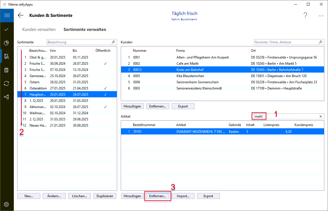The image size is (328, 211).
Task: Toggle Öffentlich checkmark for Osteraktion row
Action: pyautogui.click(x=105, y=88)
